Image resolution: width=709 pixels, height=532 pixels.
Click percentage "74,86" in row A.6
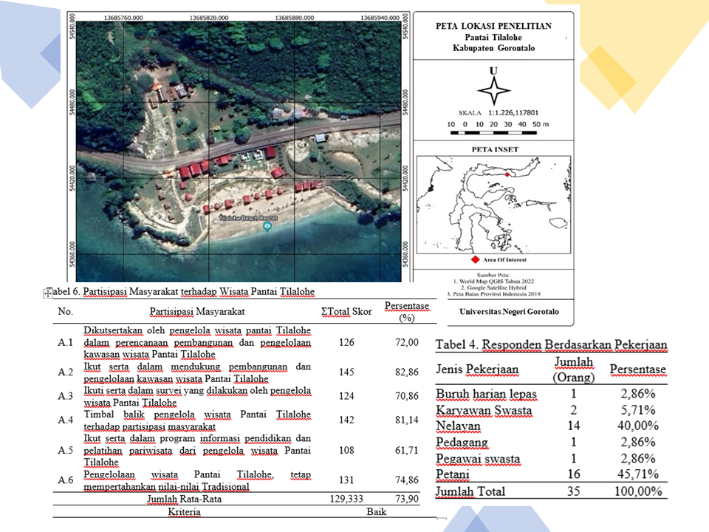click(407, 480)
